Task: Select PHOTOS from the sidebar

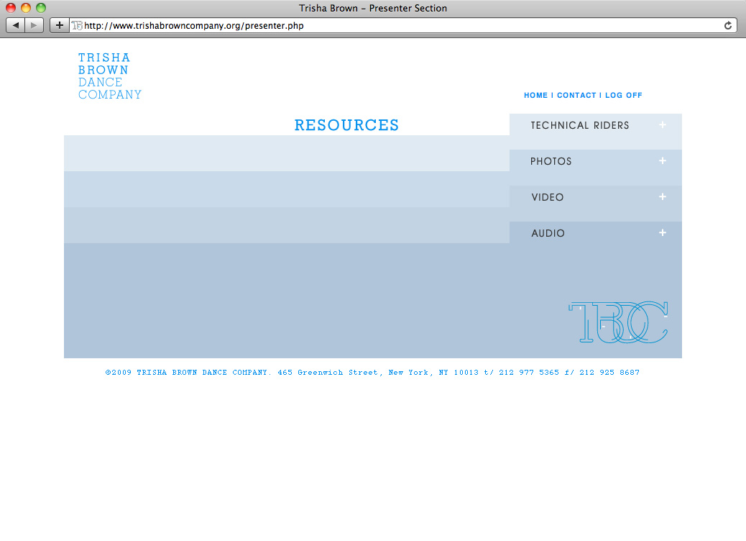Action: [x=551, y=161]
